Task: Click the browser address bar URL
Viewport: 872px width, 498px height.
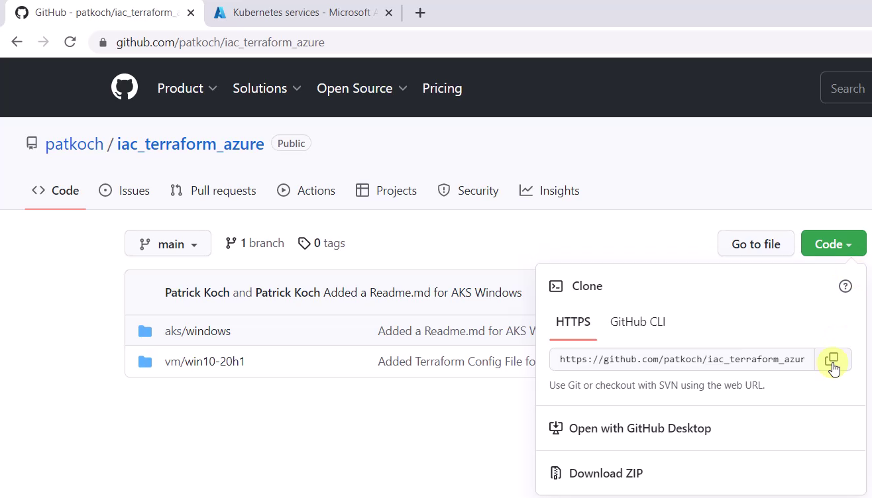Action: 220,42
